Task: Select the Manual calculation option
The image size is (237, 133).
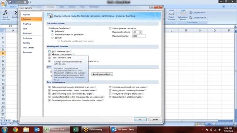Action: [x=53, y=38]
